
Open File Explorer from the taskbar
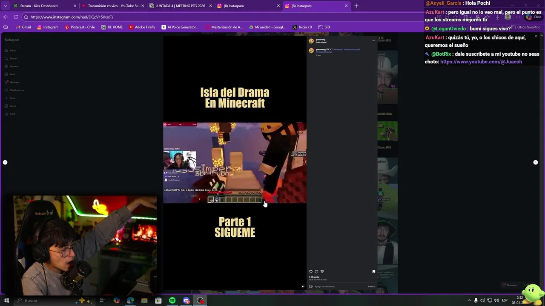coord(144,300)
